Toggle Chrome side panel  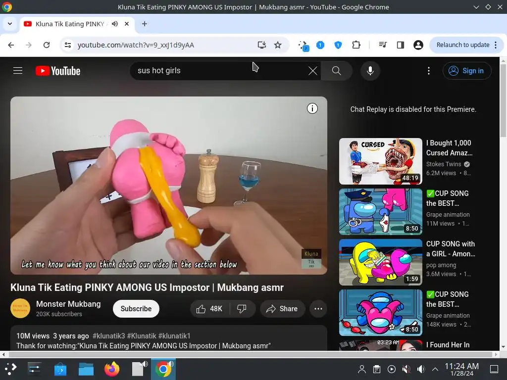click(x=401, y=45)
